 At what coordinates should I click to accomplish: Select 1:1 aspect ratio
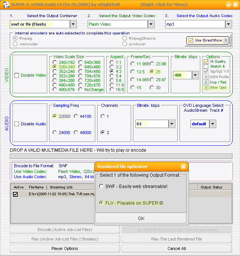pos(112,62)
